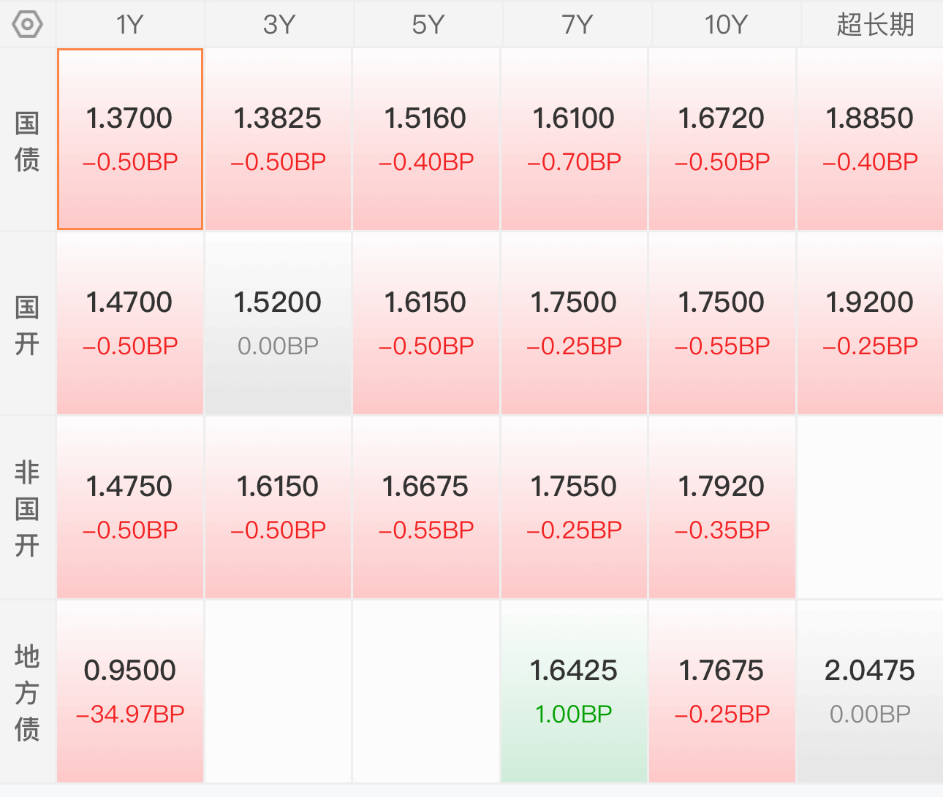
Task: Open the 国债 超长期 cell 1.8850
Action: [x=870, y=140]
